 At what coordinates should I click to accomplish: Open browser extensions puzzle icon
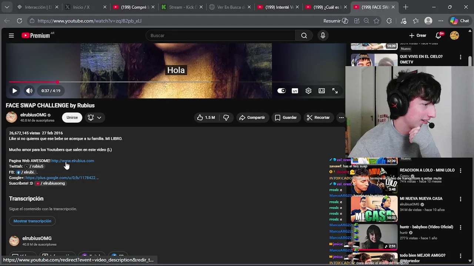[389, 21]
